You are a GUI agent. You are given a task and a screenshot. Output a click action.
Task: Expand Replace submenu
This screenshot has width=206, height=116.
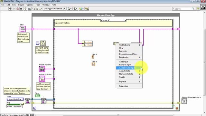[129, 82]
